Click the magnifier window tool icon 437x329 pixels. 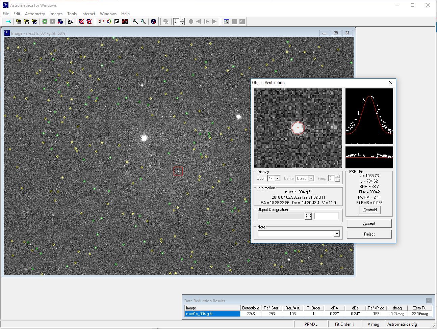(226, 22)
